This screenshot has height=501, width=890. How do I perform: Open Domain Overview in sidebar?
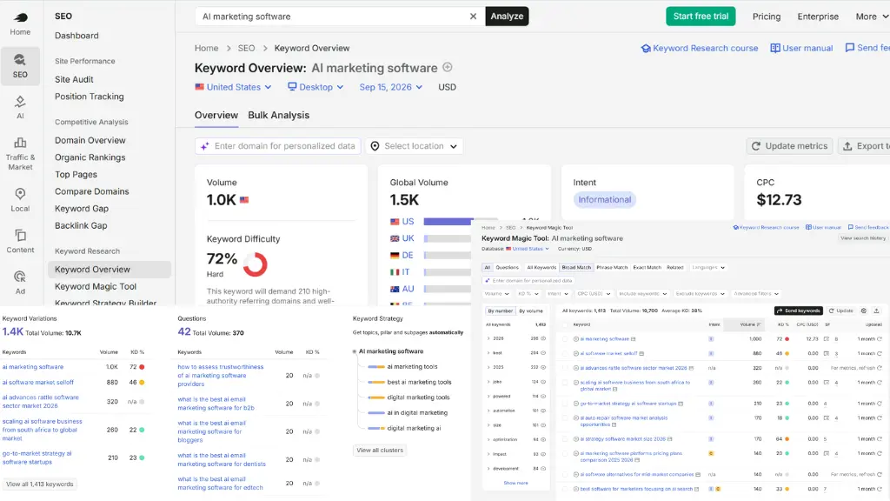coord(90,140)
